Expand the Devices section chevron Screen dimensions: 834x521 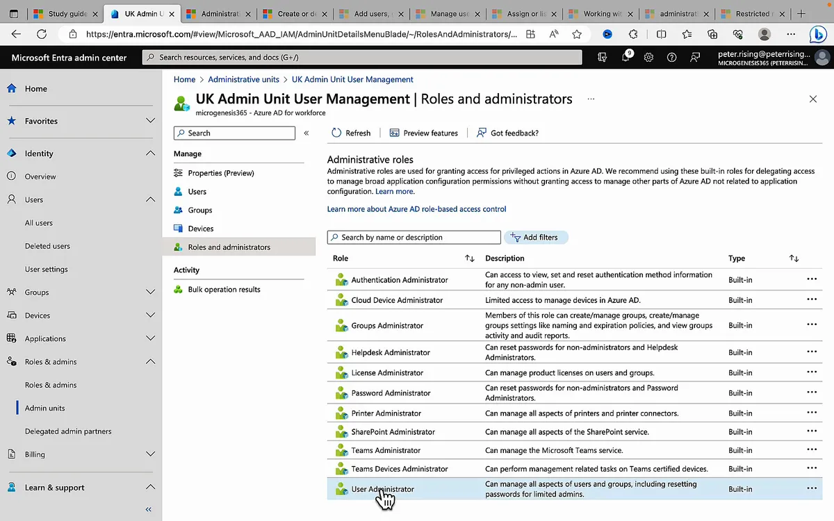[x=150, y=315]
